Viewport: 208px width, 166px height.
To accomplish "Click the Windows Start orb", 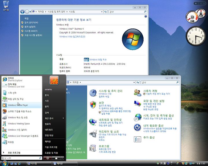I will pyautogui.click(x=5, y=163).
